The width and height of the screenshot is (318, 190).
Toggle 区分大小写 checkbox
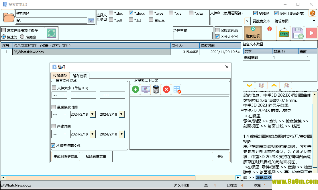coord(217,36)
